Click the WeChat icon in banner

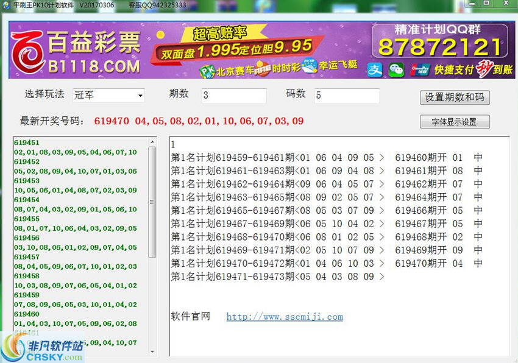[x=396, y=69]
